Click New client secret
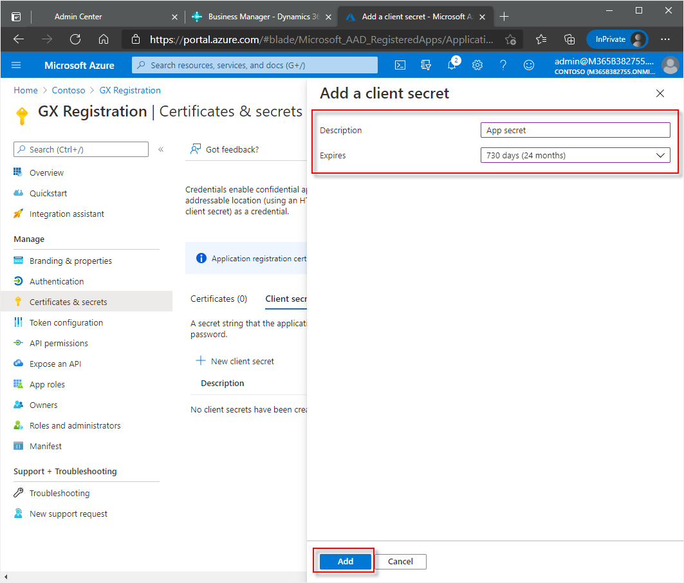 click(236, 361)
